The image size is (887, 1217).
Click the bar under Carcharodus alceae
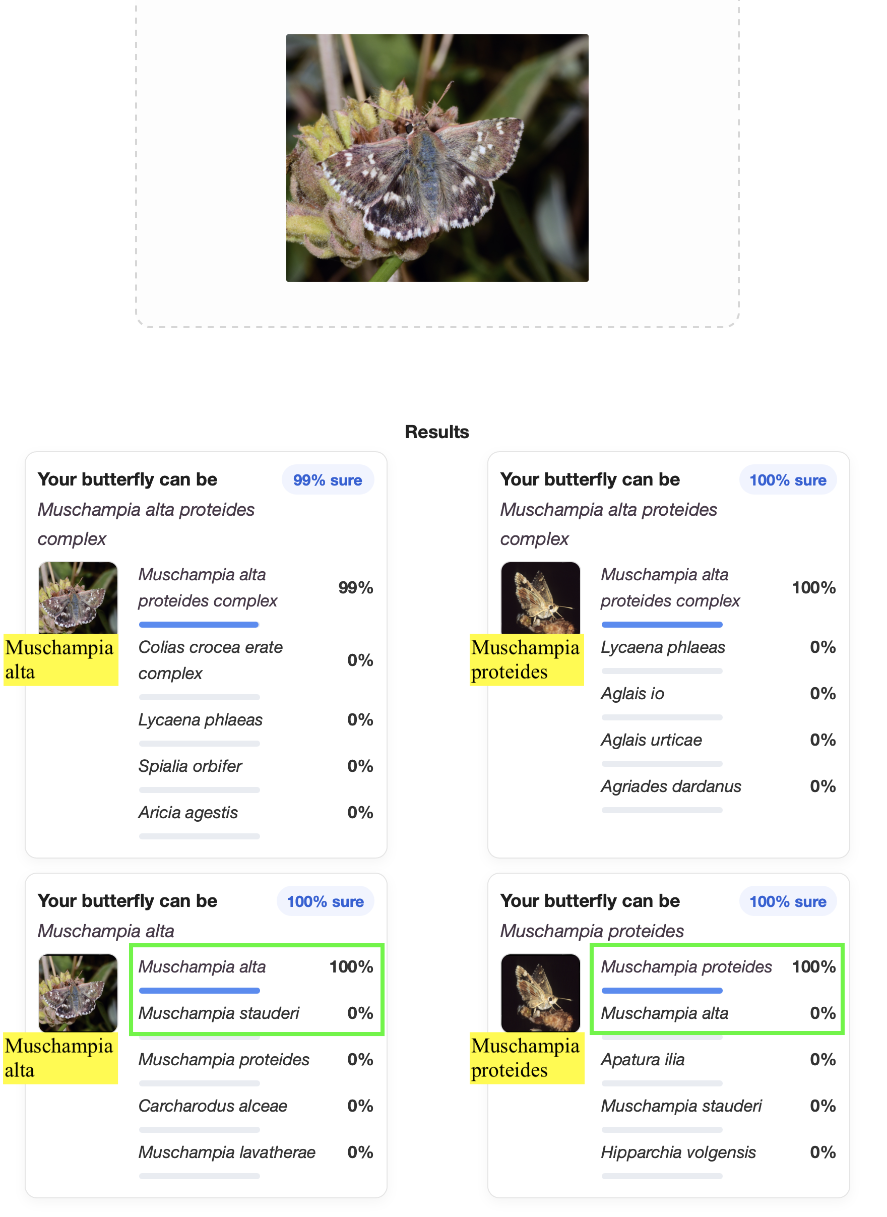click(x=199, y=1129)
